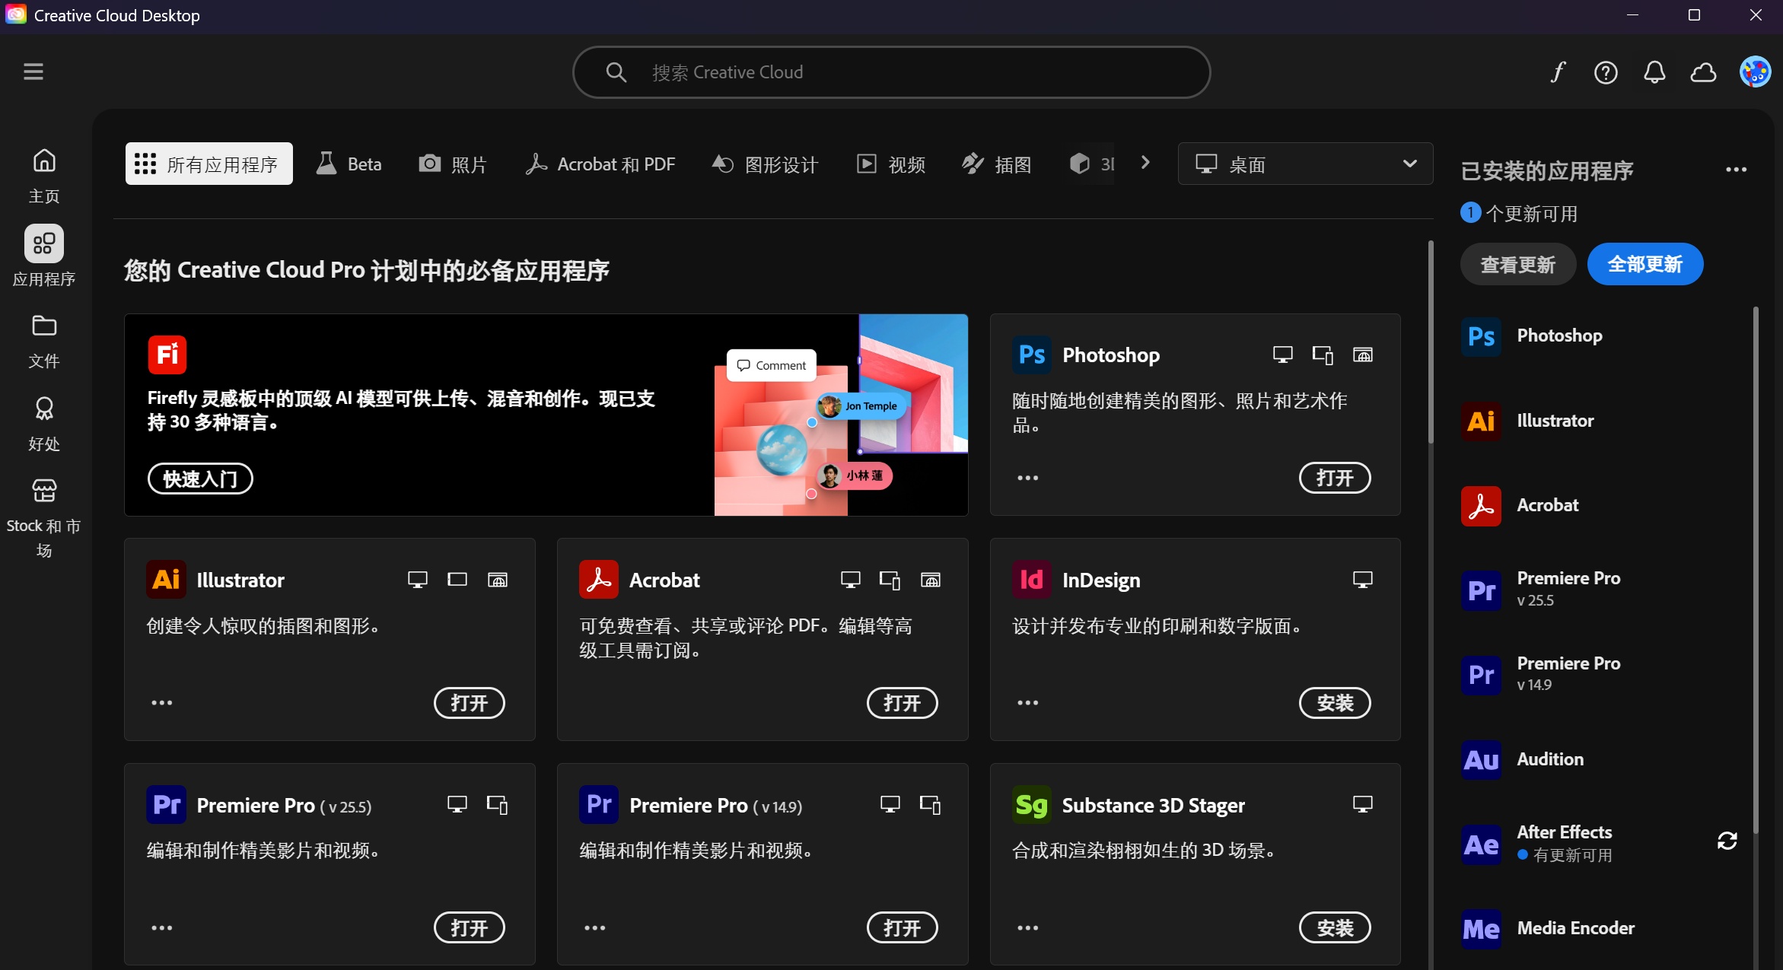
Task: Open the desktop platform dropdown
Action: pos(1305,164)
